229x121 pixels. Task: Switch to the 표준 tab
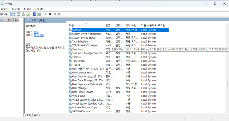tap(36, 115)
